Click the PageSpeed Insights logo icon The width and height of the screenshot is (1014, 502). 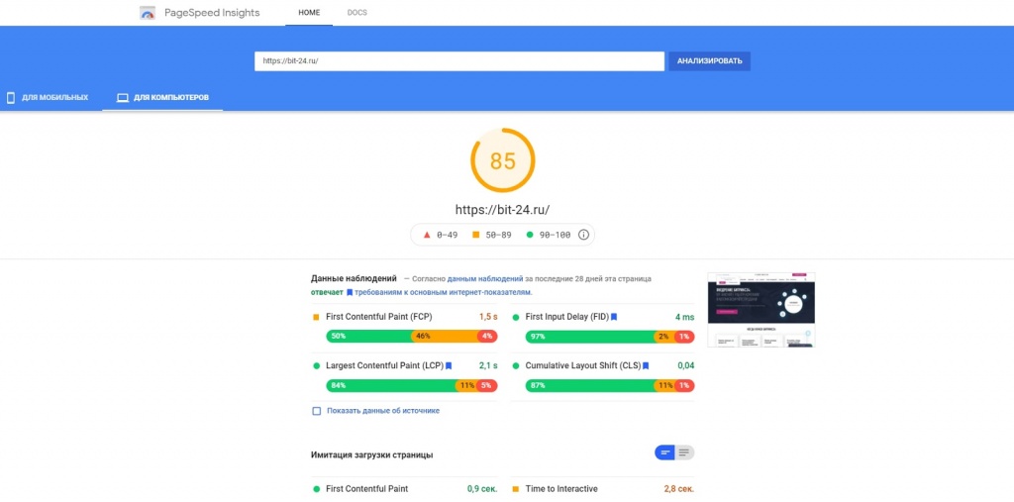(148, 13)
